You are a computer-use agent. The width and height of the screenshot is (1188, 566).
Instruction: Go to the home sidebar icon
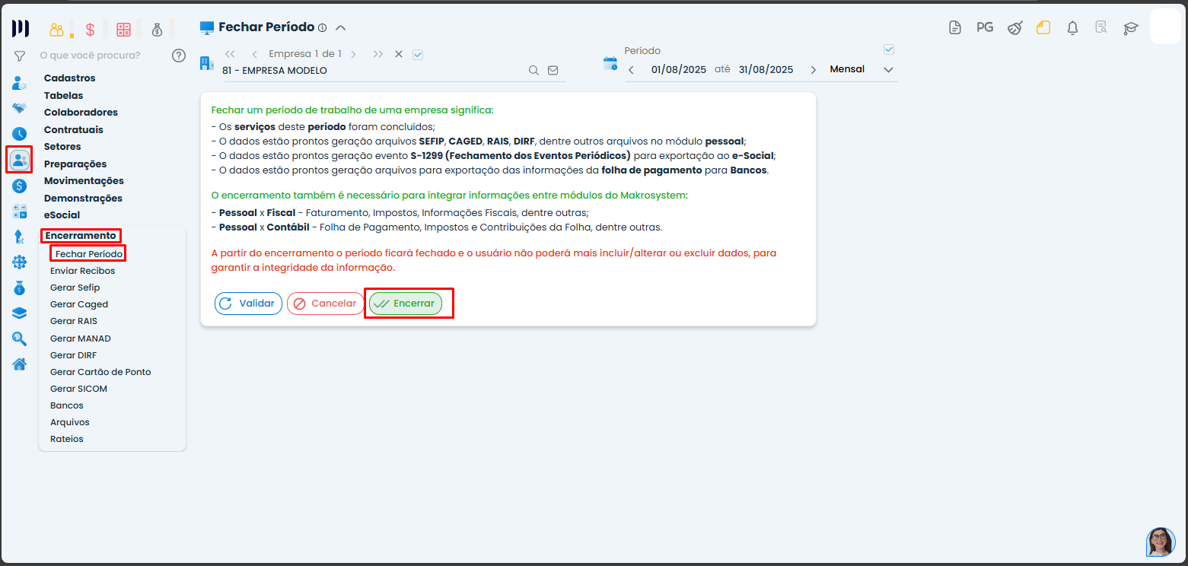(x=20, y=364)
